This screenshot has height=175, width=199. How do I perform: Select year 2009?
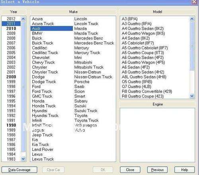(11, 33)
